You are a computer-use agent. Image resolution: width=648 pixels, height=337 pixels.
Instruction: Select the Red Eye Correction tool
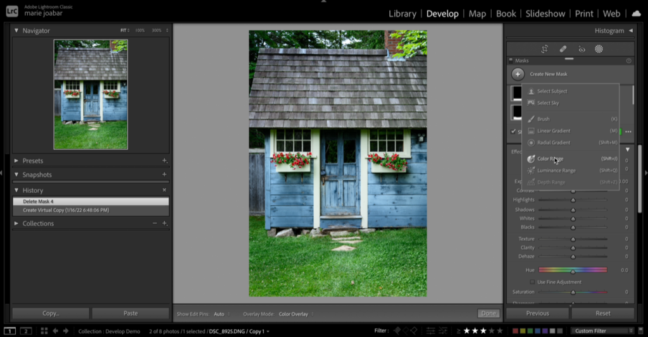click(x=581, y=49)
